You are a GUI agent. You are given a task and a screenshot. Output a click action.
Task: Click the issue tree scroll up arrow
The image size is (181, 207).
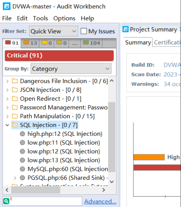[x=112, y=81]
